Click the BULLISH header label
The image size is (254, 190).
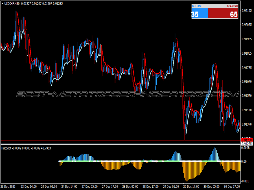(197, 6)
